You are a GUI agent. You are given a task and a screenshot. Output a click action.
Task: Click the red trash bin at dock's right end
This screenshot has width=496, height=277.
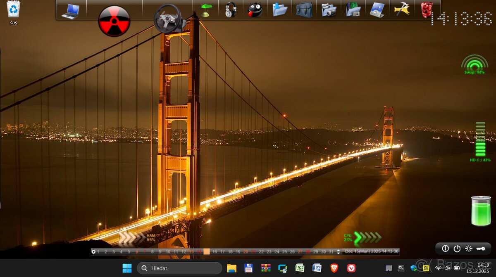[x=427, y=10]
